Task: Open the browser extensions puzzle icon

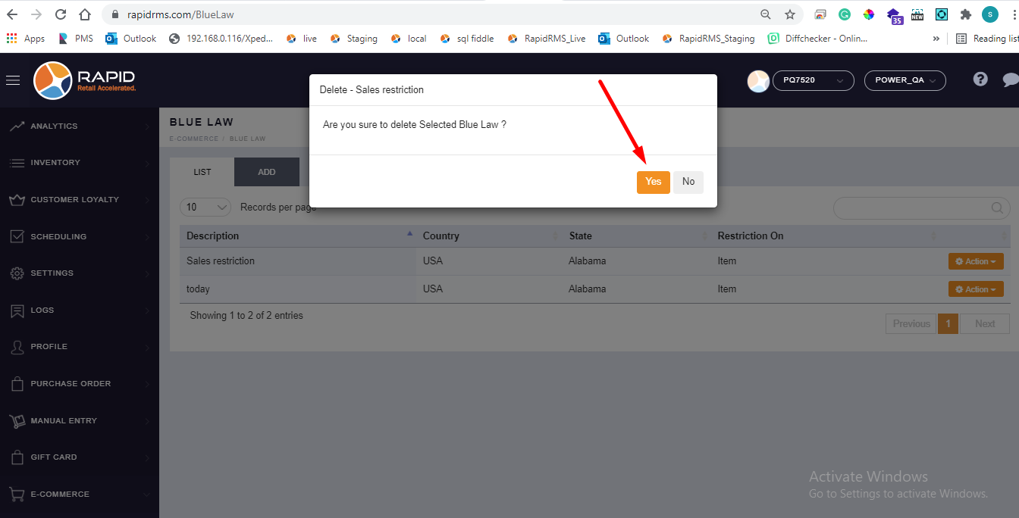Action: (x=965, y=14)
